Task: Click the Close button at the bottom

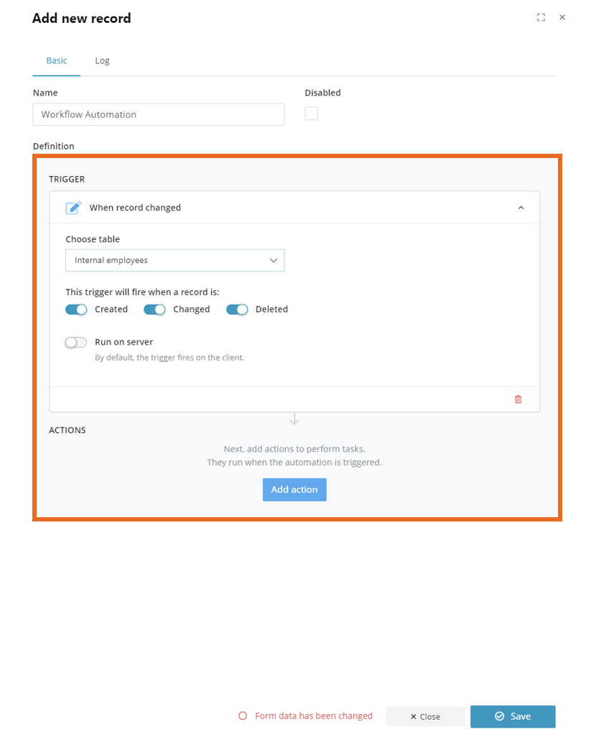Action: pyautogui.click(x=425, y=716)
